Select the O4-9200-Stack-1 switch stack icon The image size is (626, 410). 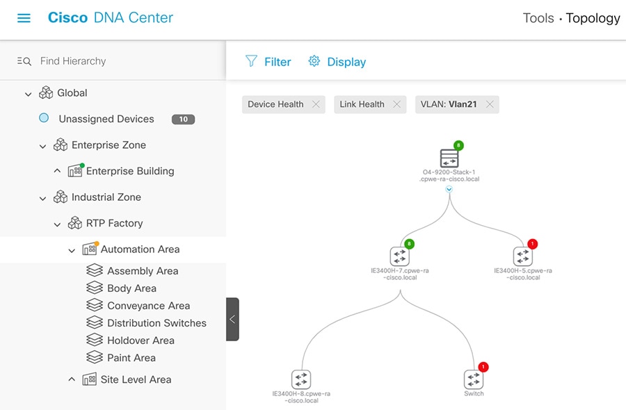[x=449, y=158]
